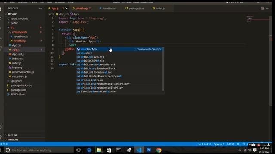
Task: Select App.js in the explorer tree
Action: 16,50
